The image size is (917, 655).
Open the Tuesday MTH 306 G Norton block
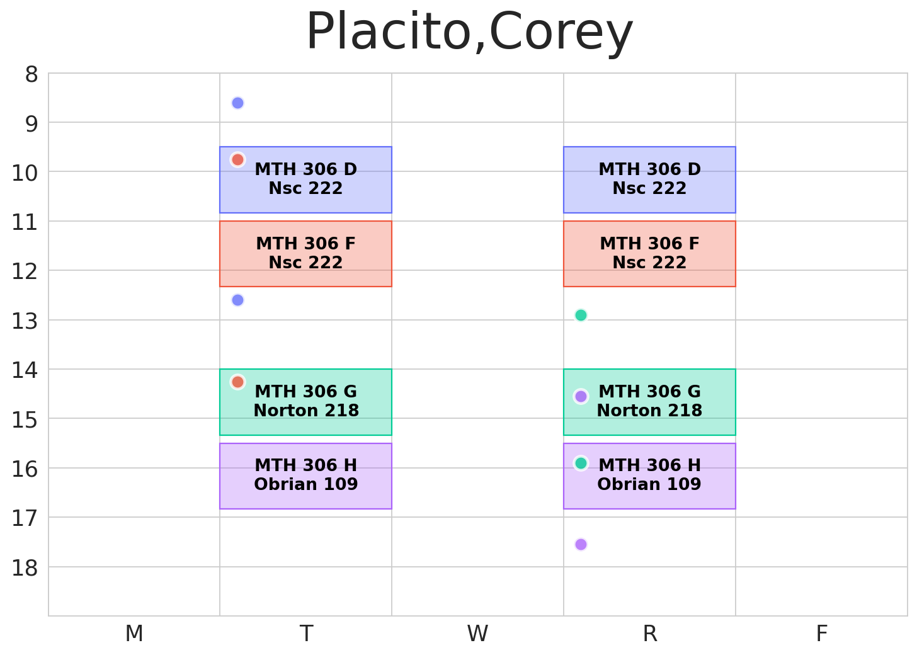pos(305,402)
